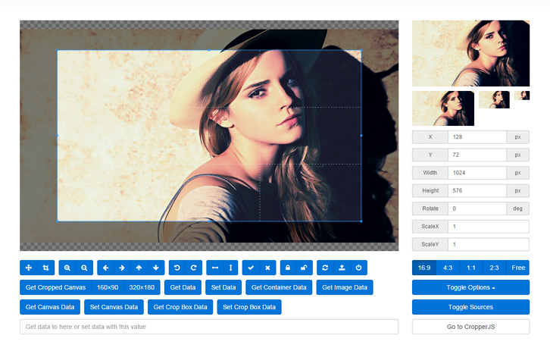
Task: Select the 16:9 aspect ratio
Action: coord(423,268)
